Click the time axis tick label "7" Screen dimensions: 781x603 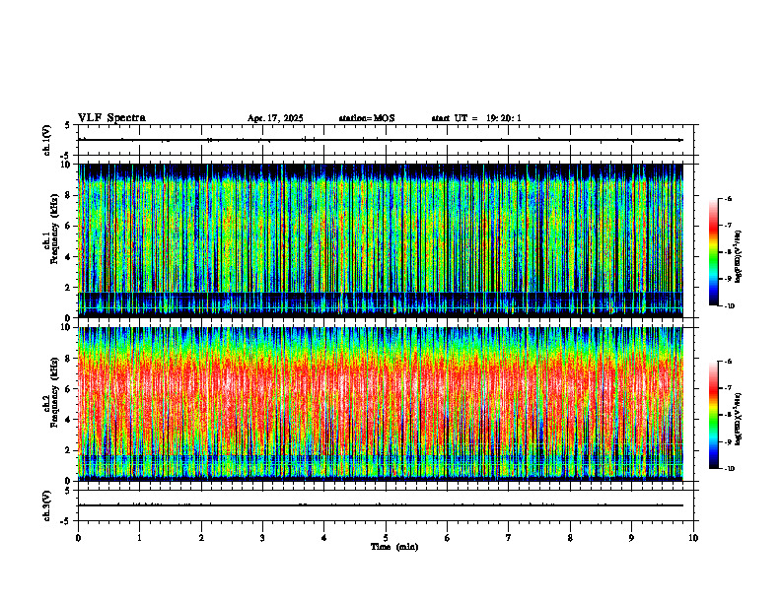click(x=509, y=538)
